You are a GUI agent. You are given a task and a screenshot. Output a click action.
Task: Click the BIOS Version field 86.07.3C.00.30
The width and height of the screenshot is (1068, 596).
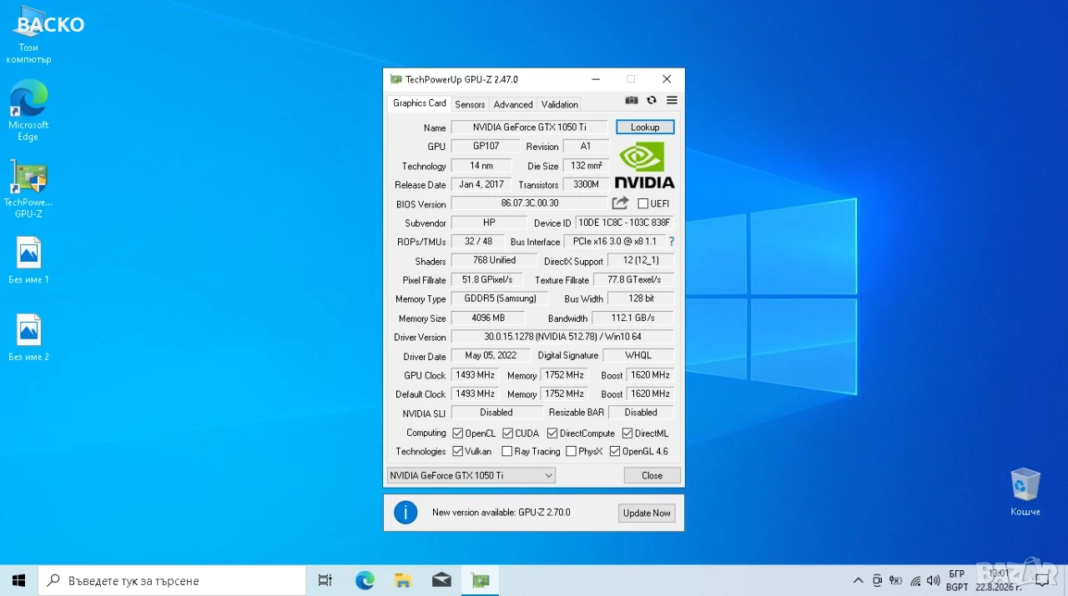(x=530, y=203)
